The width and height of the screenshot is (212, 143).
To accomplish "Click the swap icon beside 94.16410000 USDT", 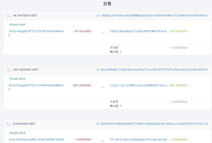I will 8,16.
